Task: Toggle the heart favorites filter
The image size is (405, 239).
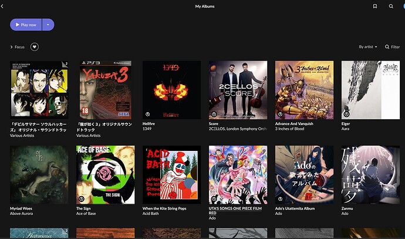Action: (x=35, y=46)
